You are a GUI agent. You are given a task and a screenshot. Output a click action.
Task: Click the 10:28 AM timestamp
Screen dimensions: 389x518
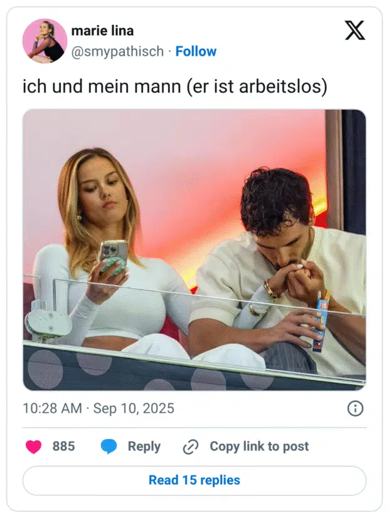[52, 408]
